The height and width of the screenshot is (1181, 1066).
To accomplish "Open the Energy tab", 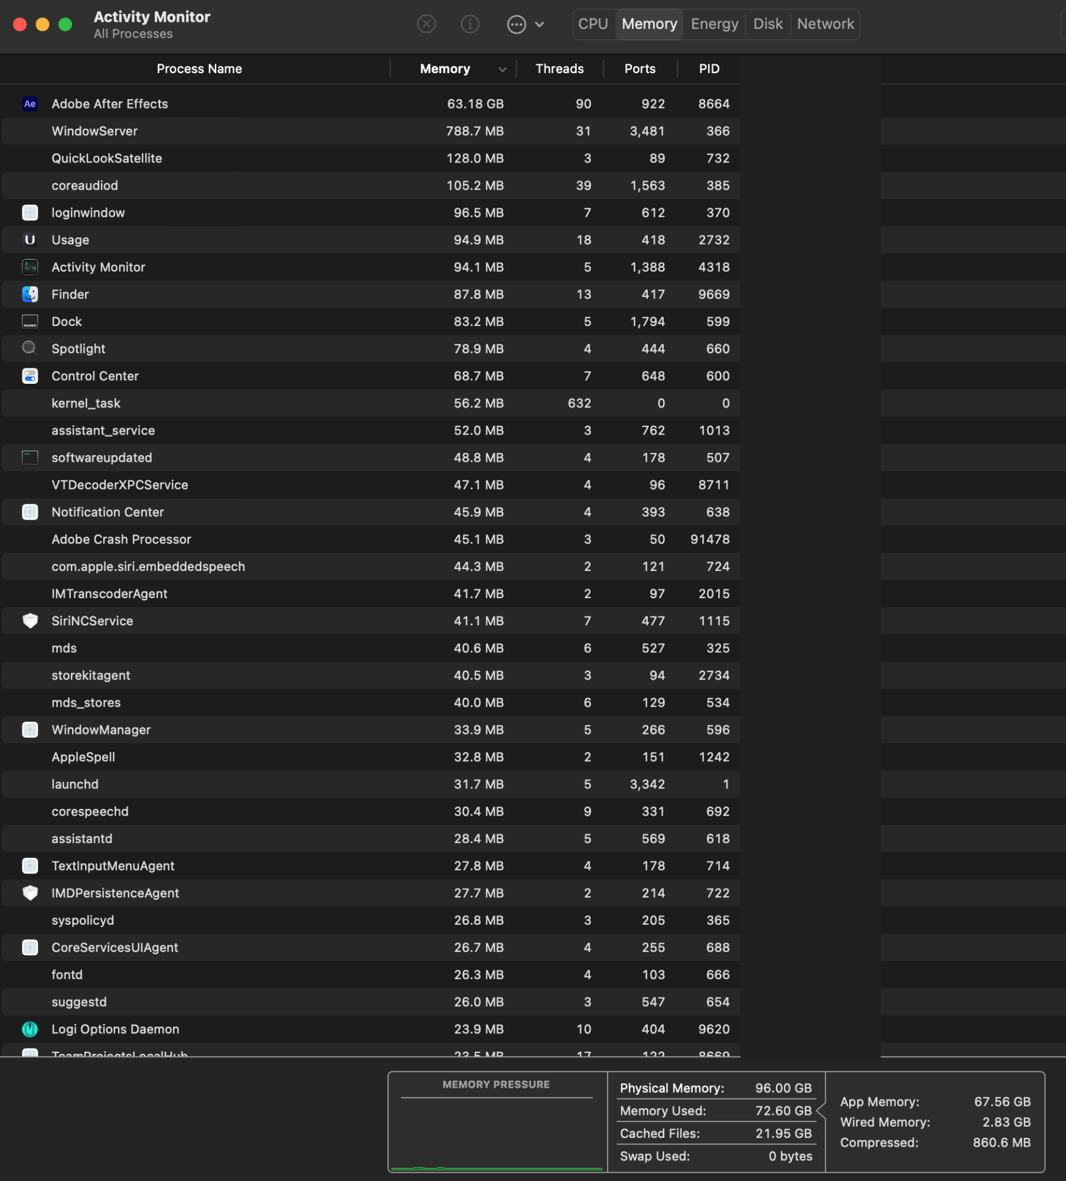I will (715, 24).
